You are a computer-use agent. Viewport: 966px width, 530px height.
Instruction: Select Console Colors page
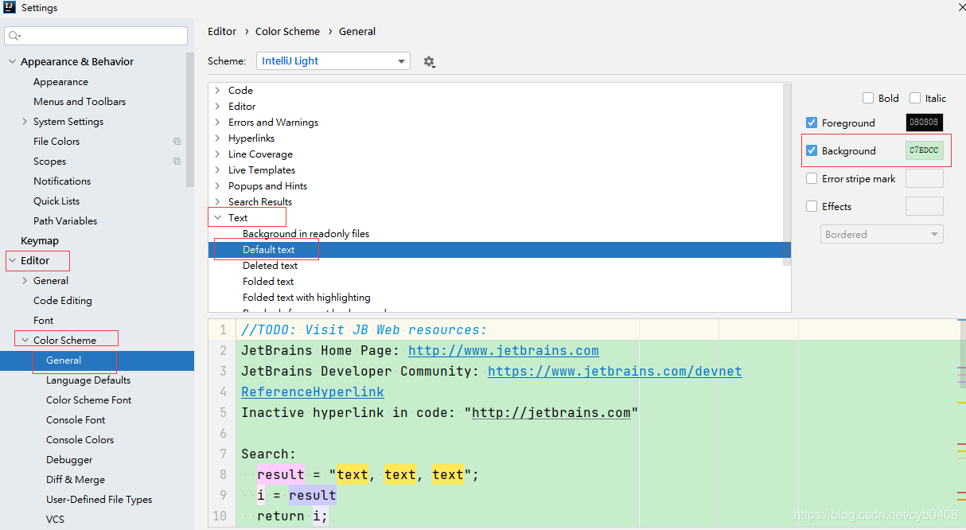tap(80, 439)
